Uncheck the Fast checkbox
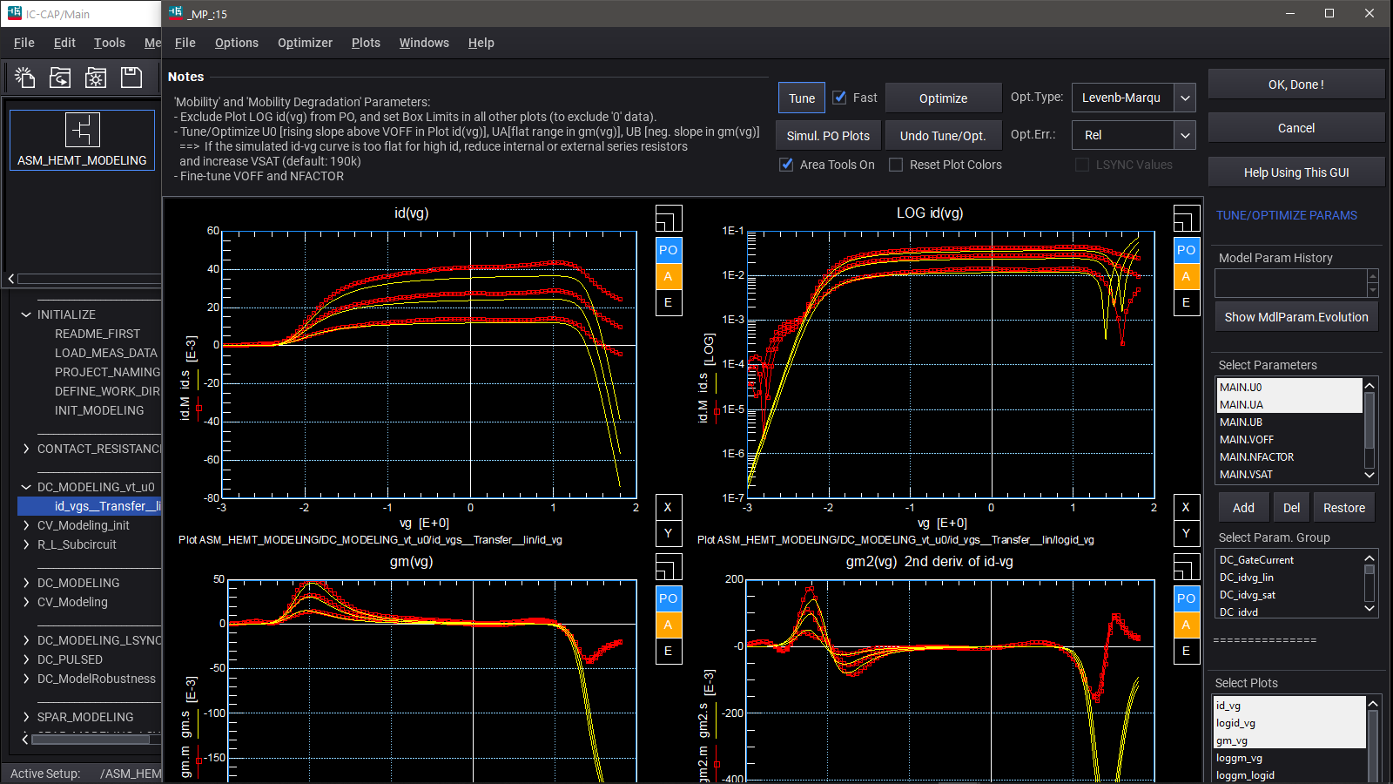 pos(840,98)
